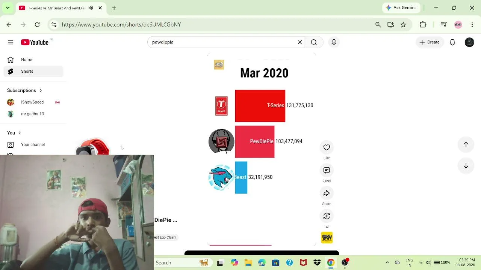Viewport: 481px width, 270px height.
Task: Open the ENG IN language switcher
Action: [409, 262]
